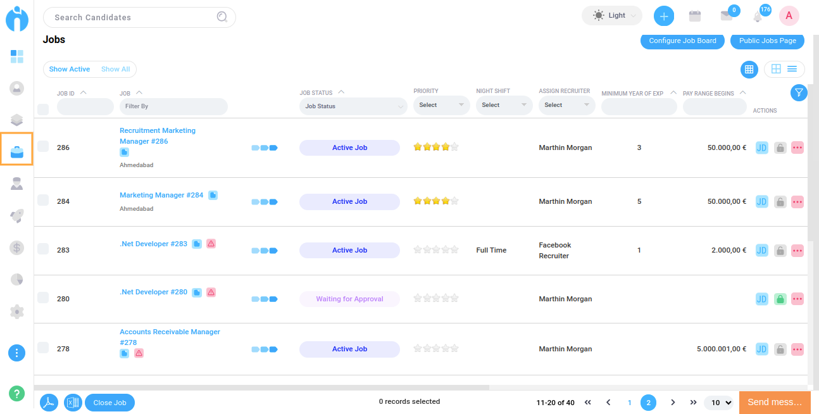
Task: Tick the checkbox for job 283
Action: (43, 249)
